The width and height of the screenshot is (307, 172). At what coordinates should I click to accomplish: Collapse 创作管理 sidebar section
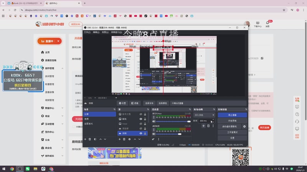63,68
